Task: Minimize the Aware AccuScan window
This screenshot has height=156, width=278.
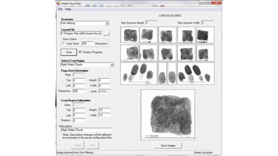Action: point(202,2)
